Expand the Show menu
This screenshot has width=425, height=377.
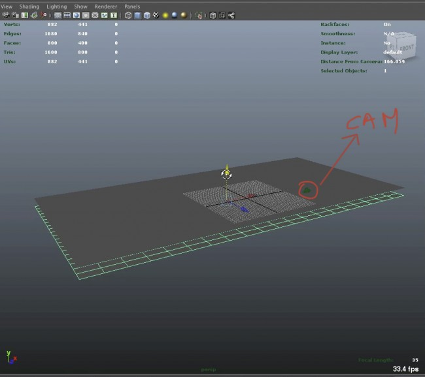[x=80, y=7]
